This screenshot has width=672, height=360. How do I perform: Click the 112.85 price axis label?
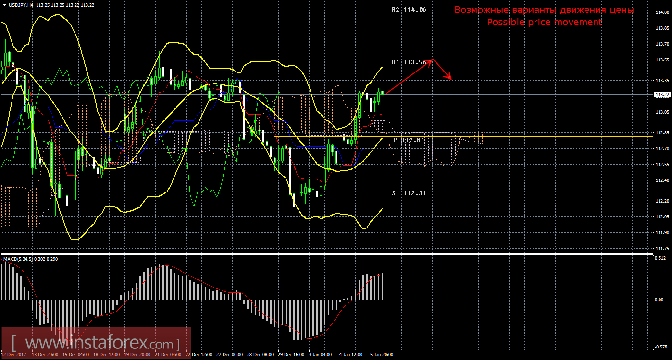coord(662,133)
